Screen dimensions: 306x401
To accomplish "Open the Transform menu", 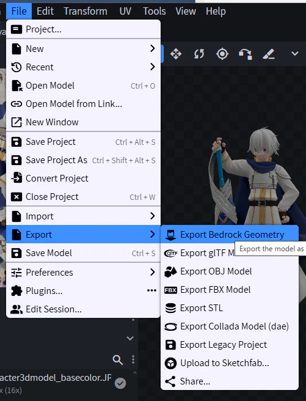I will 86,11.
